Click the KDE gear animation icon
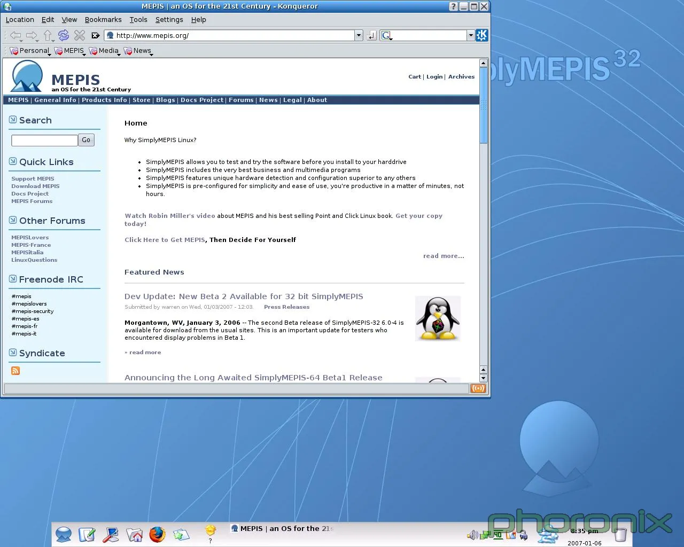 (x=481, y=35)
